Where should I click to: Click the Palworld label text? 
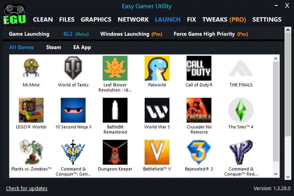click(x=157, y=85)
